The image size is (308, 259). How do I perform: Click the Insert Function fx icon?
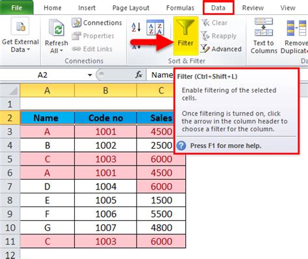click(138, 75)
